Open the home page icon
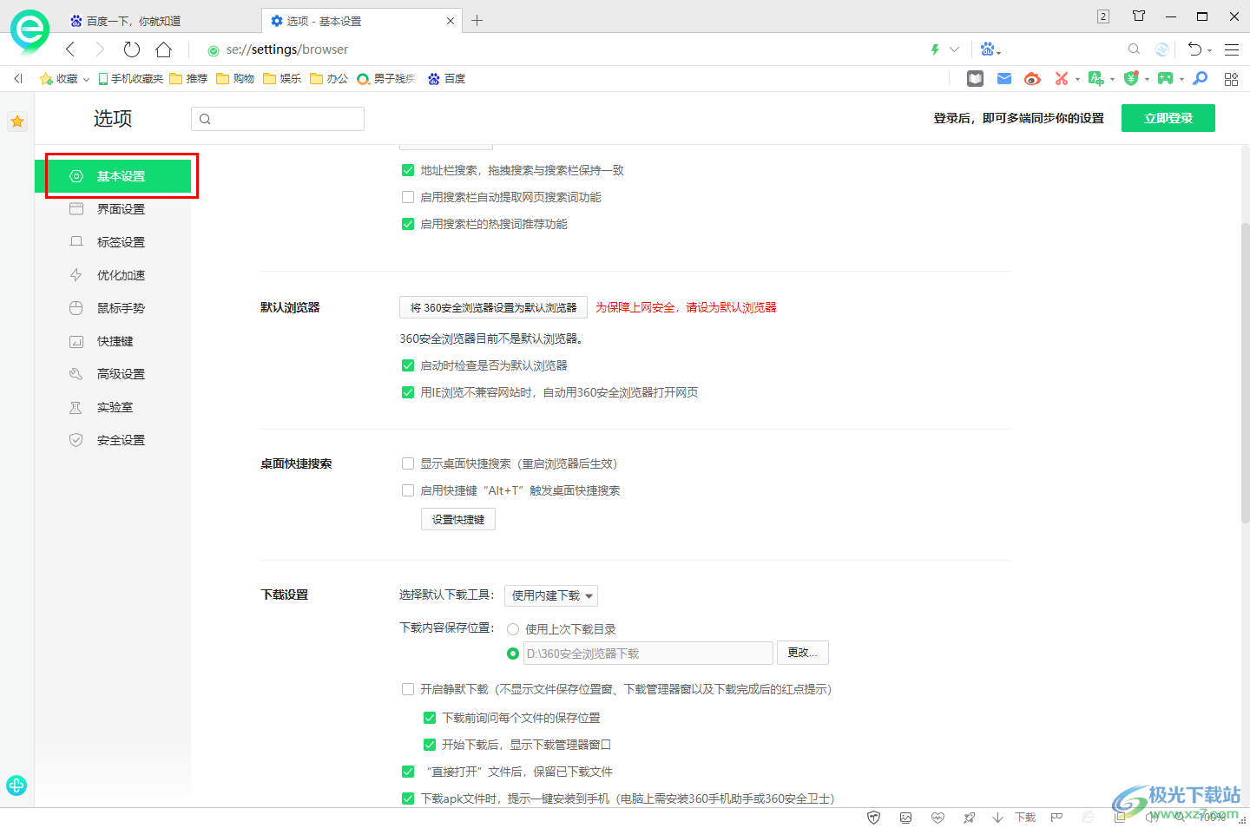Screen dimensions: 1250x828 (163, 49)
